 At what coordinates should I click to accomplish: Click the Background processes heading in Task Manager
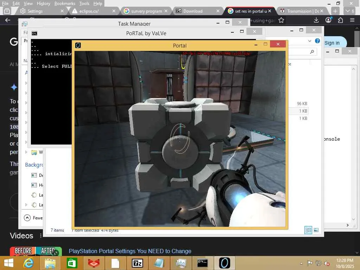pyautogui.click(x=34, y=165)
